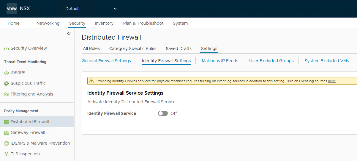
Task: Click the 'here' event log sources link
Action: [x=332, y=81]
